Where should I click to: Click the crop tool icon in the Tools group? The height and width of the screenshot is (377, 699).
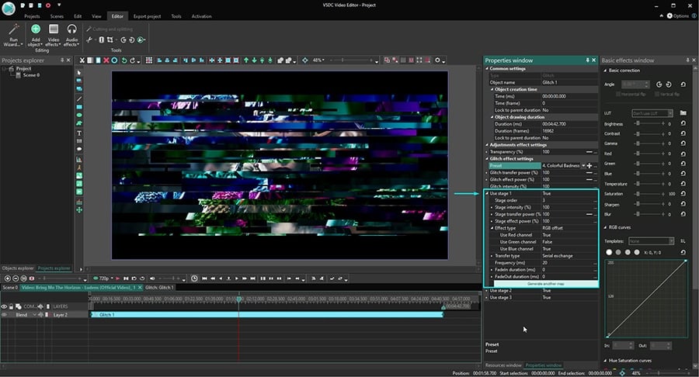point(110,40)
